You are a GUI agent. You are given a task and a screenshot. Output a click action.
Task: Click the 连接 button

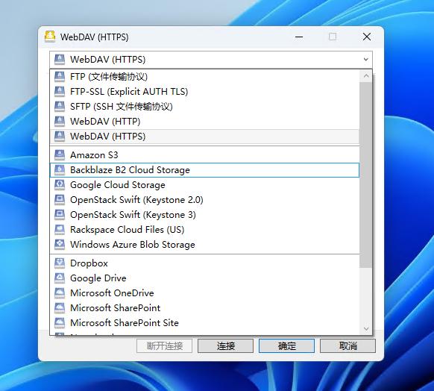coord(225,346)
